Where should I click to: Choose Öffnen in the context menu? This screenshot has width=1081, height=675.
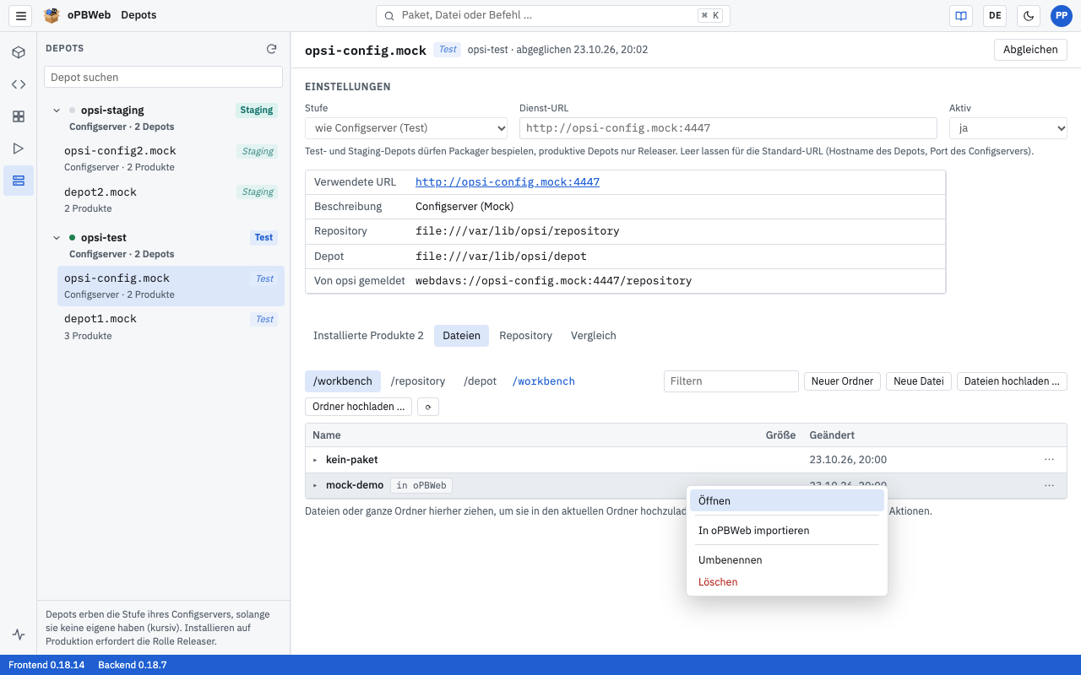pyautogui.click(x=787, y=501)
